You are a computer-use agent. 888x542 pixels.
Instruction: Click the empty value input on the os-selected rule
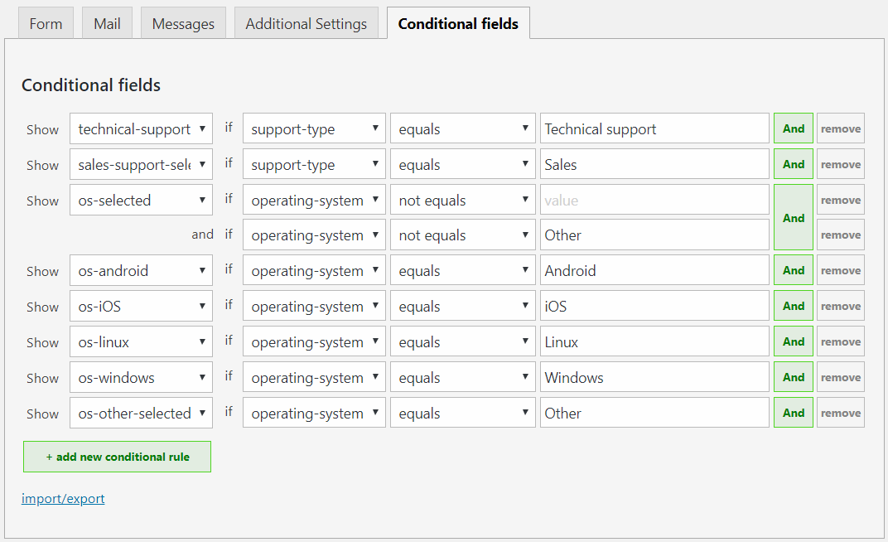coord(654,200)
